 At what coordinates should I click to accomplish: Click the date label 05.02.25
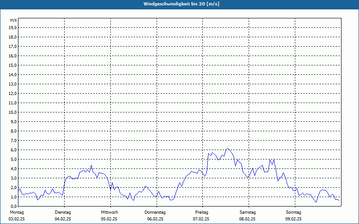(109, 219)
